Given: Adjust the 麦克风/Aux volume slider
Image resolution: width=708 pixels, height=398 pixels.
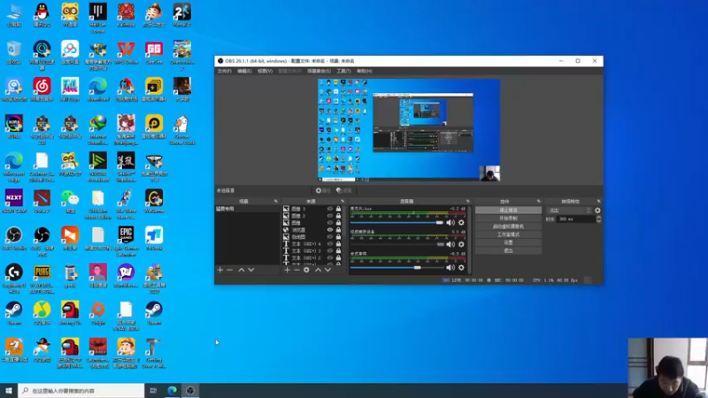Looking at the screenshot, I should [396, 223].
